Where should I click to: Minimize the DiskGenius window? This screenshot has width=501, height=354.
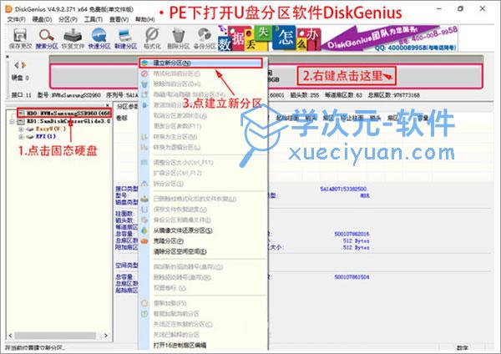[x=438, y=8]
